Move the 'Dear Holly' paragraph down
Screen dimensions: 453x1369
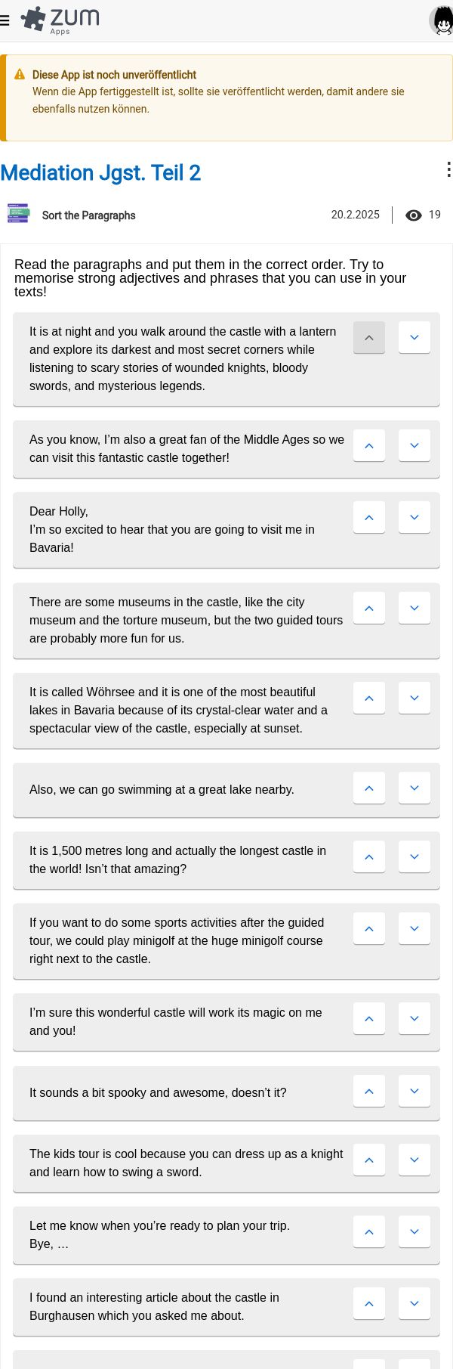(x=414, y=518)
